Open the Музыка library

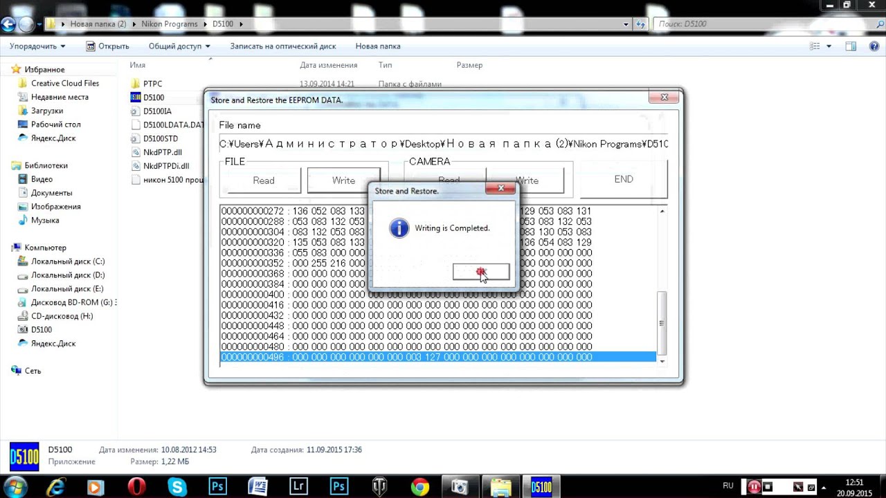pos(45,221)
